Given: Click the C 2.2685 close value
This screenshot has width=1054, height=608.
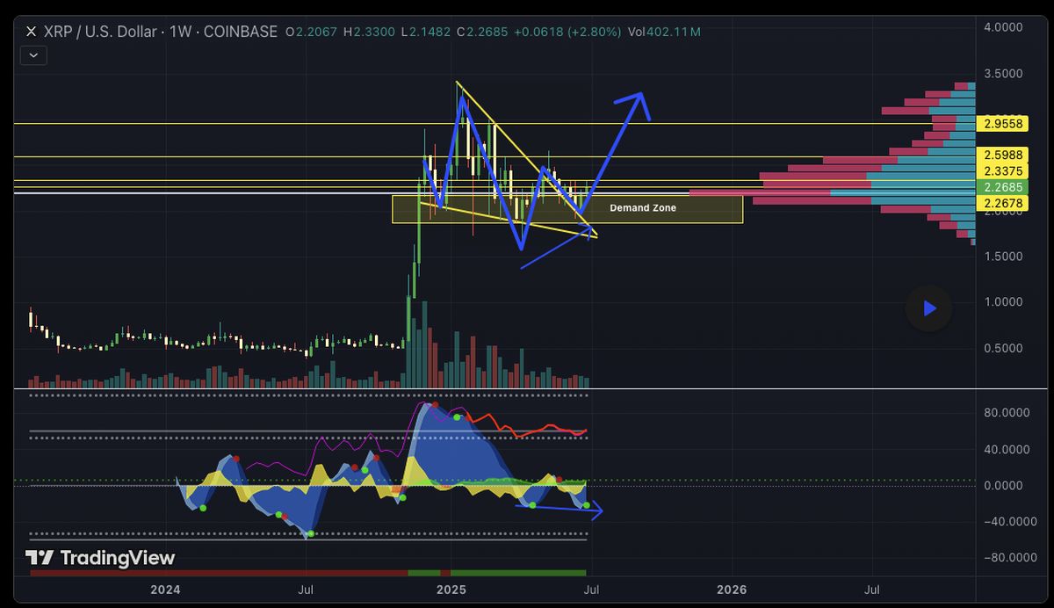Looking at the screenshot, I should pos(482,32).
